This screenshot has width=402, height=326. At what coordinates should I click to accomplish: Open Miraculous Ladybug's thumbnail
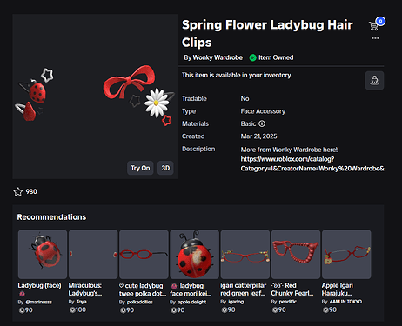coord(93,255)
